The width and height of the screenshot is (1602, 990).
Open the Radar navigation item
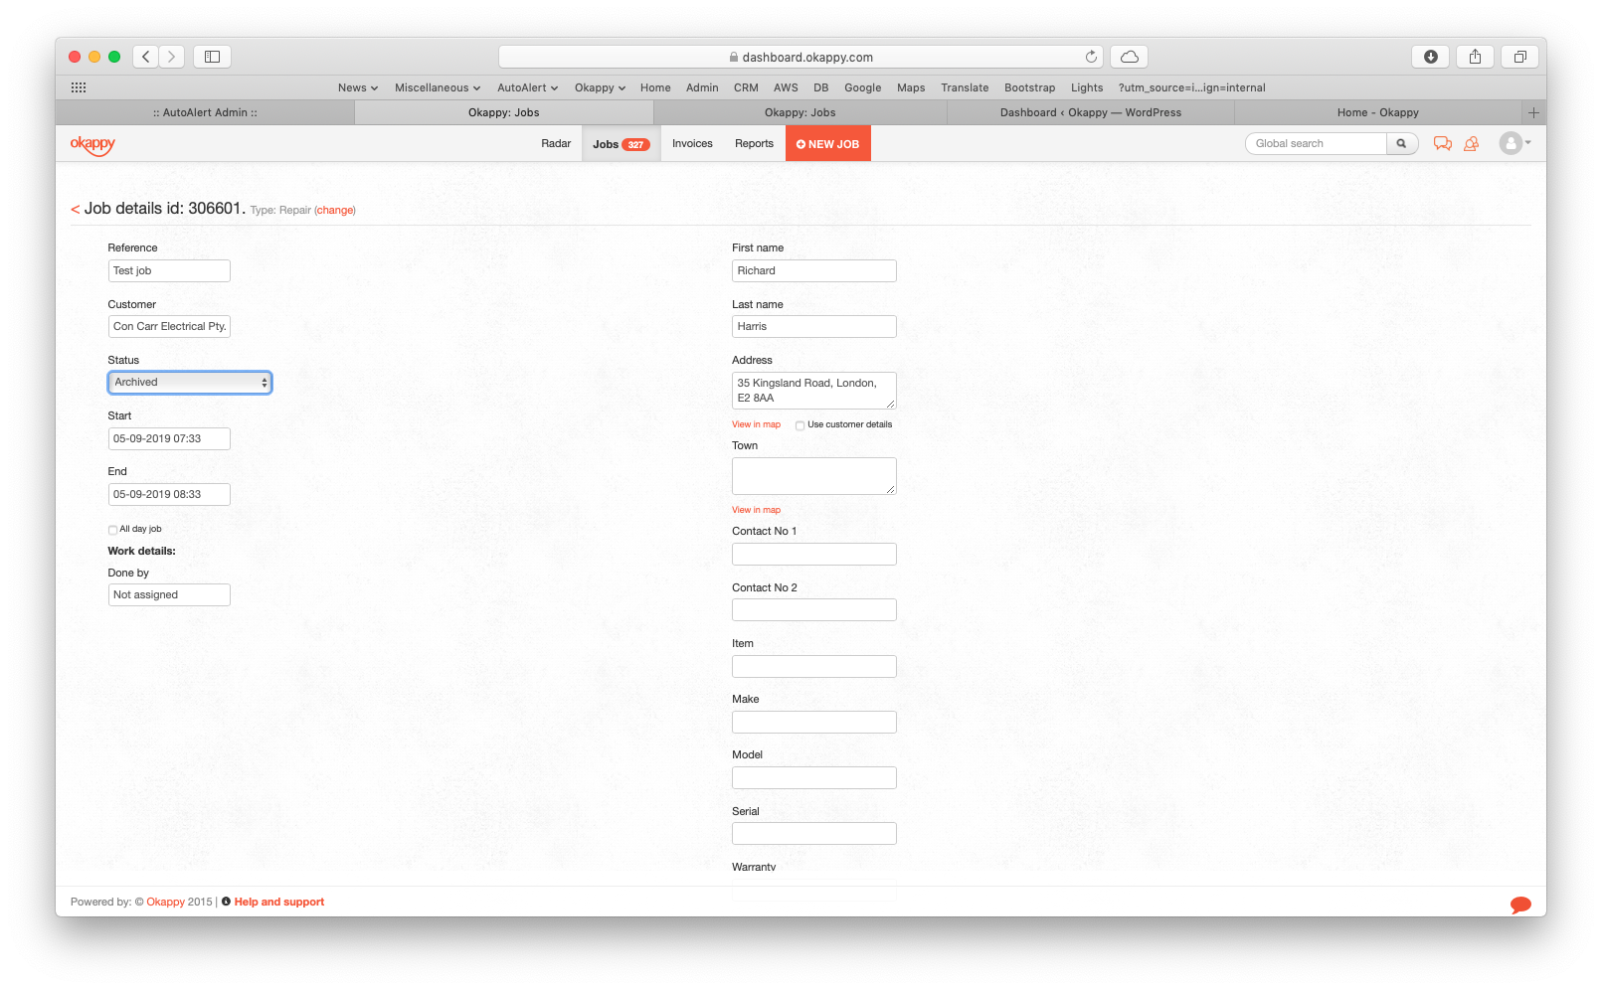(x=556, y=143)
